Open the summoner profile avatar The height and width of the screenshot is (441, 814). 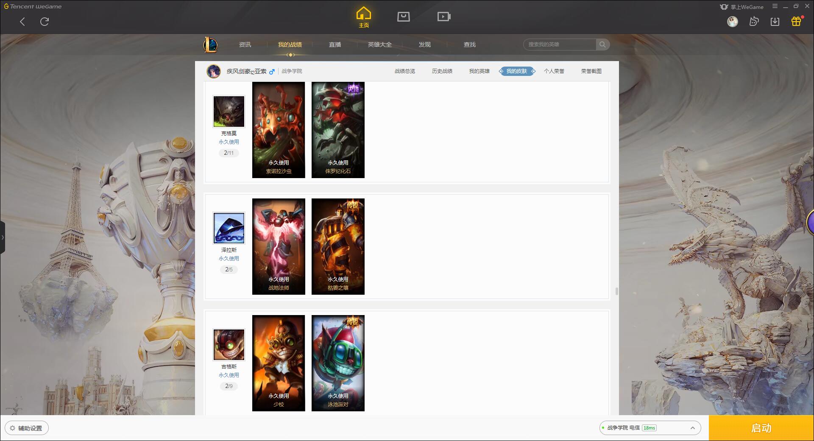[214, 71]
